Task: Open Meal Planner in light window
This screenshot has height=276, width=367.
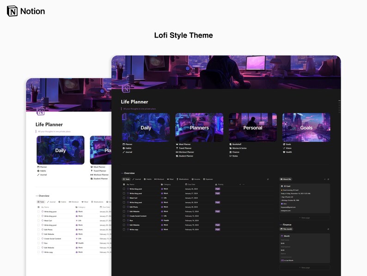Action: 98,167
